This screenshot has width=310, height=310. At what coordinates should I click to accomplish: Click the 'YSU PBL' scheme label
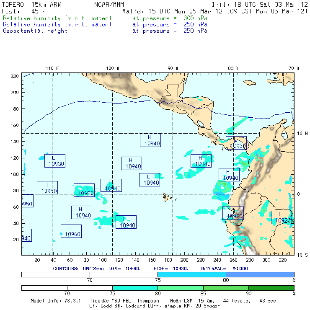coord(121,301)
